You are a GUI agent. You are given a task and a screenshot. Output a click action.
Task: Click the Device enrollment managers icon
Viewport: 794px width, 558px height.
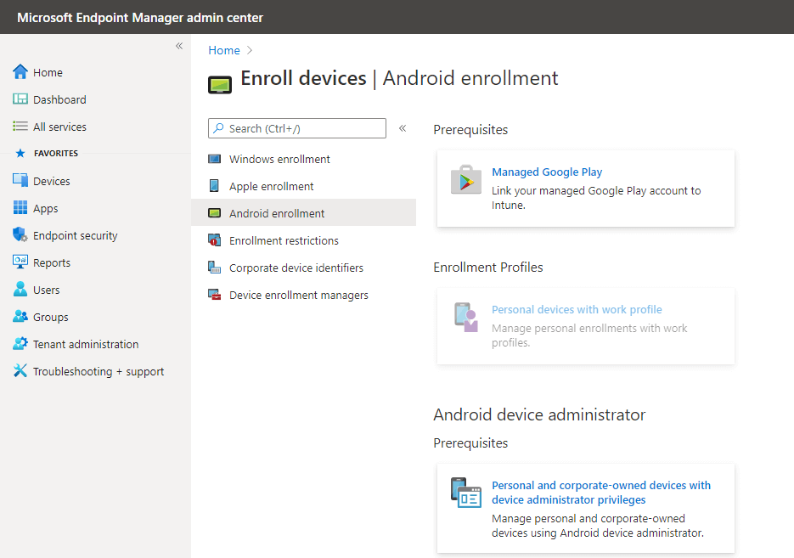tap(215, 295)
